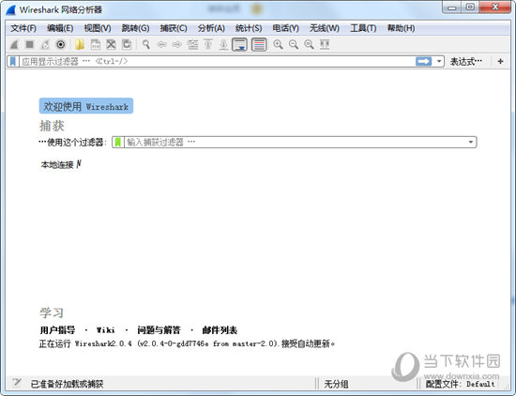Click the 已准备好加载或捕获 status text
The height and width of the screenshot is (396, 516).
pyautogui.click(x=67, y=384)
